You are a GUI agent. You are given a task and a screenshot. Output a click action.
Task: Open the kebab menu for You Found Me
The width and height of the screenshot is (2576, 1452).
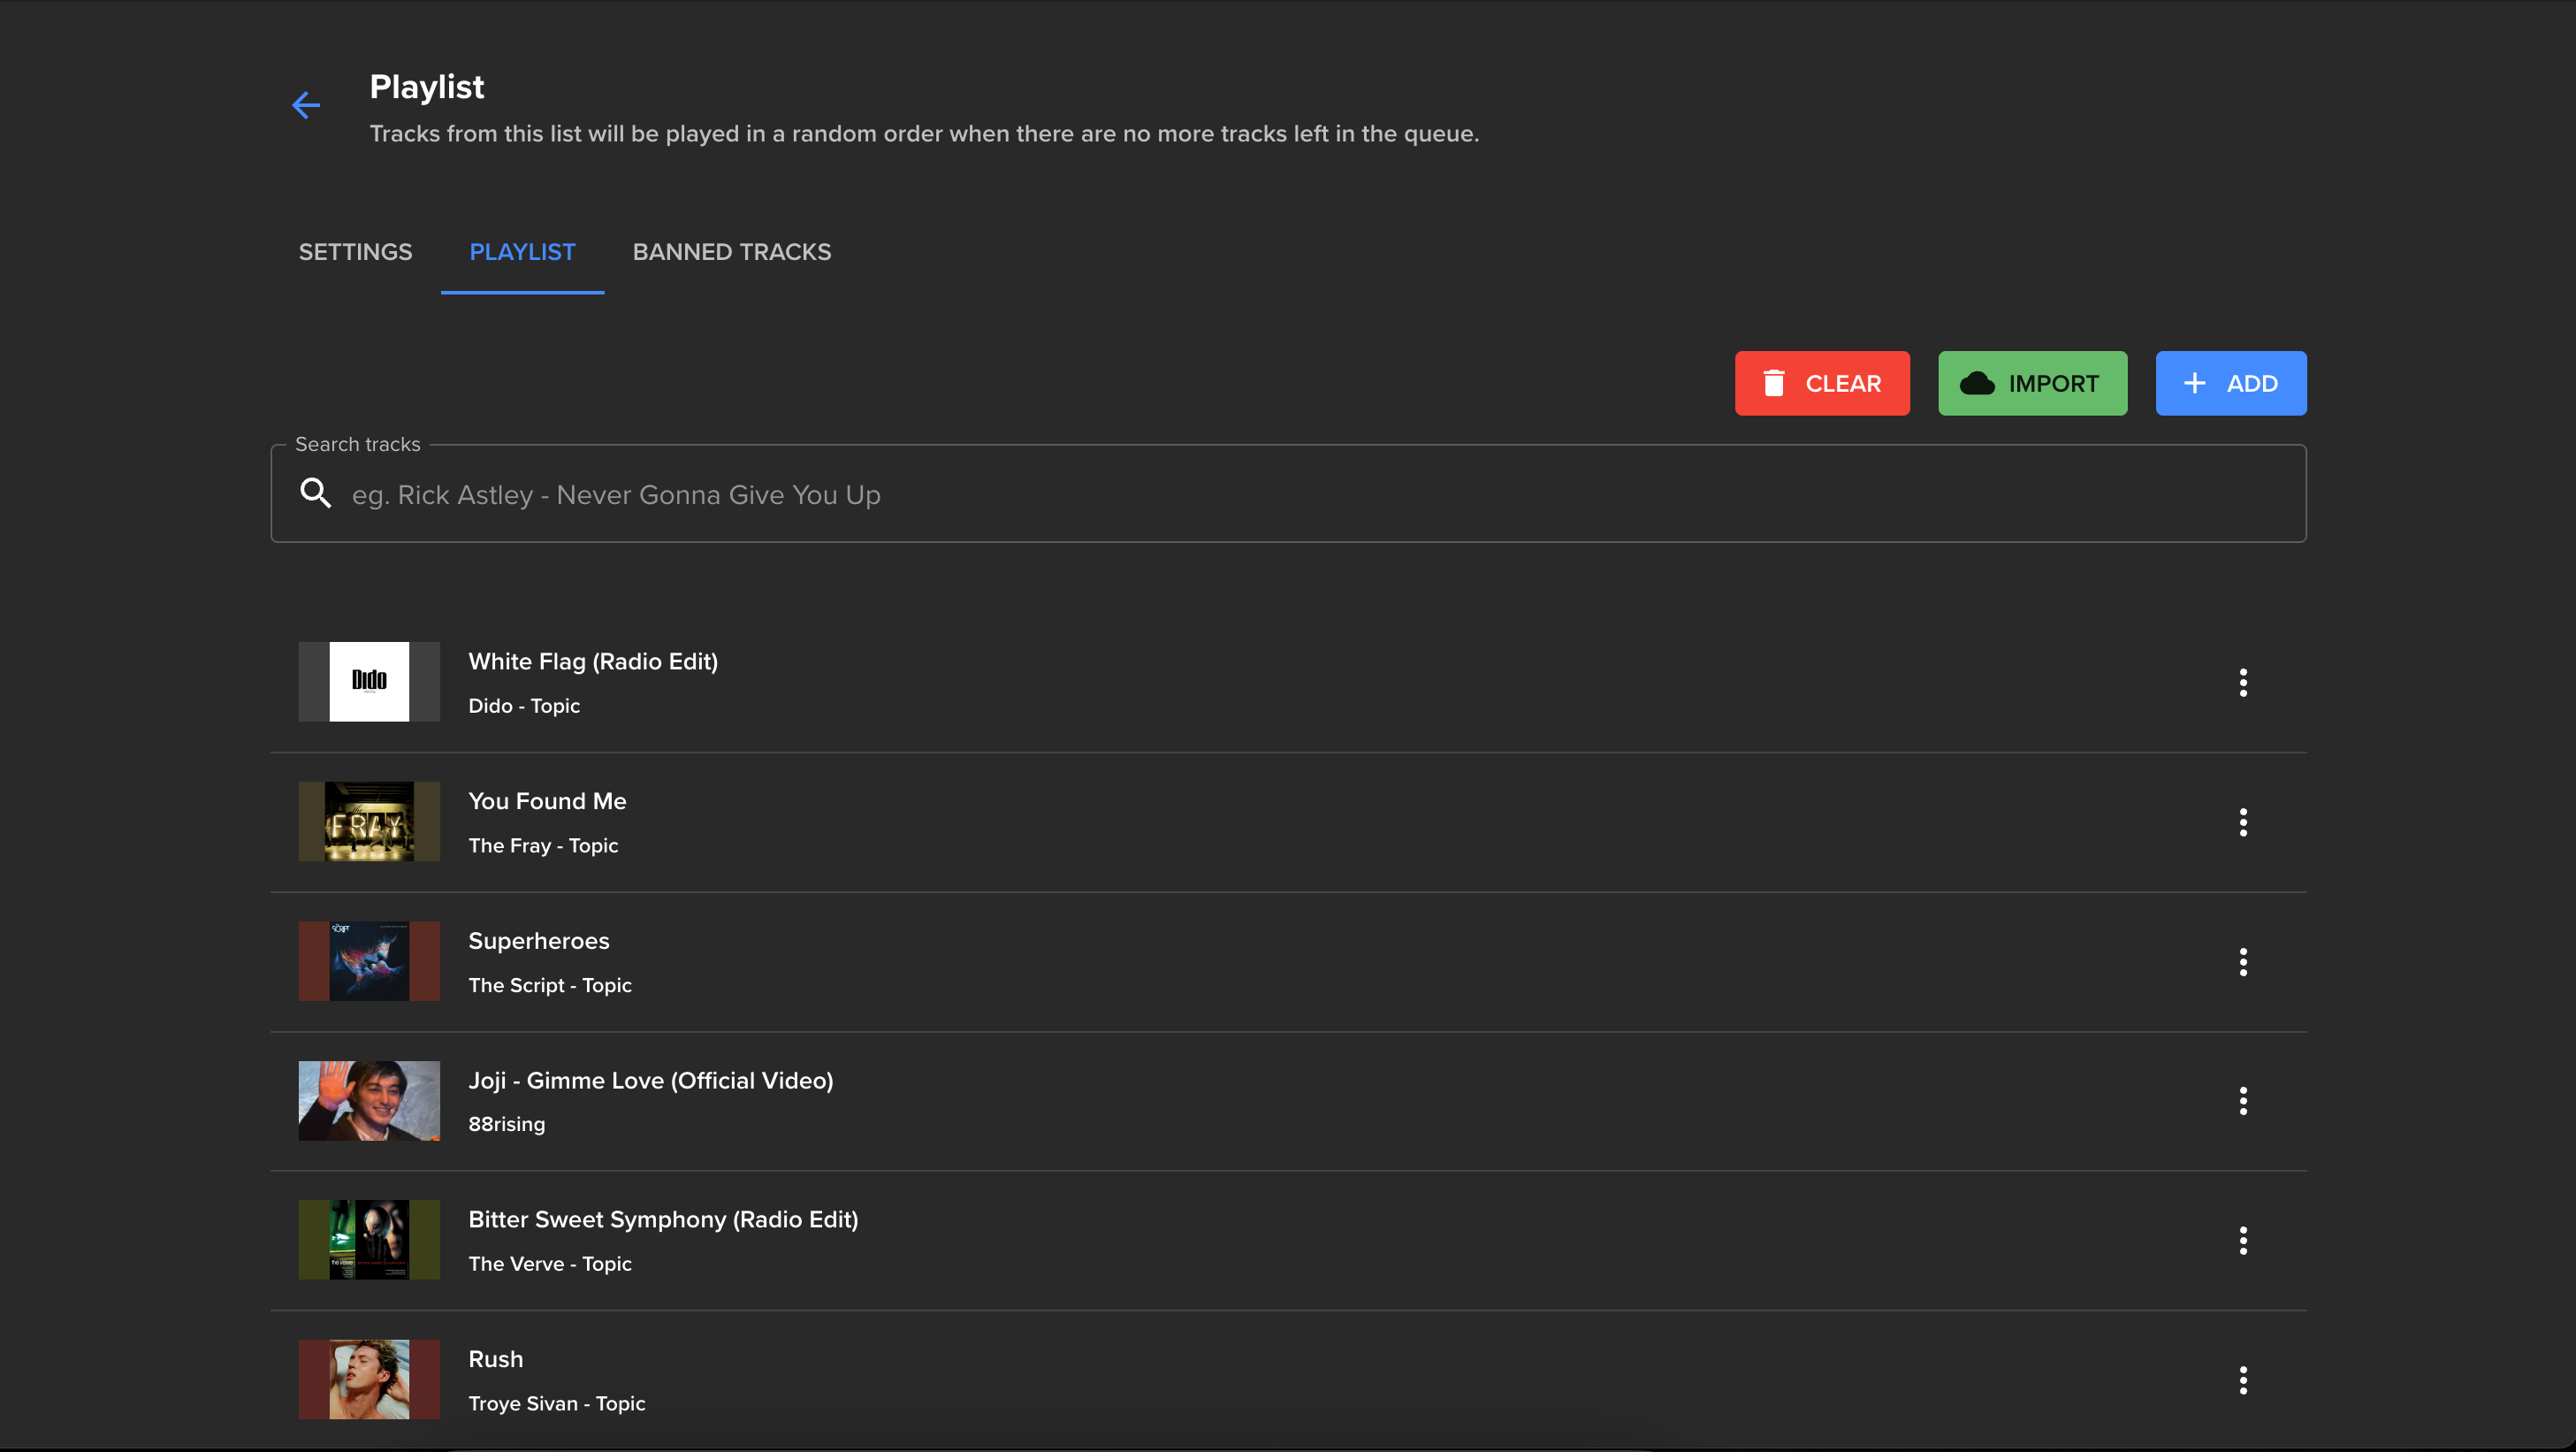coord(2243,821)
